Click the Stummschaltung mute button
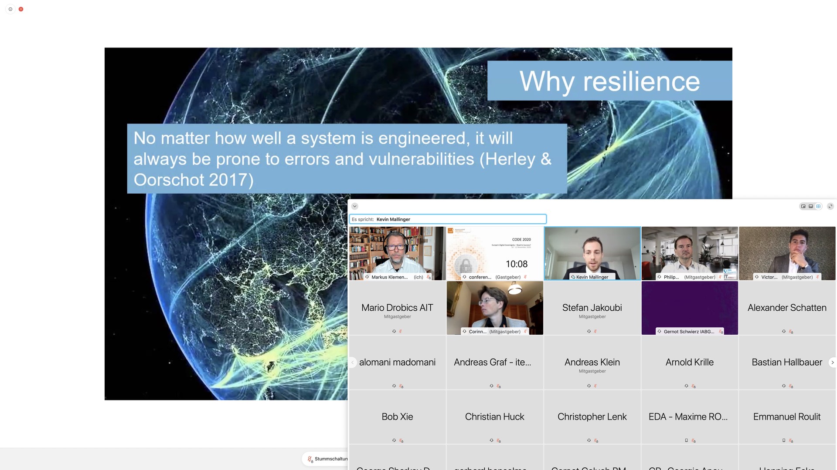Screen dimensions: 837x470 [325, 459]
